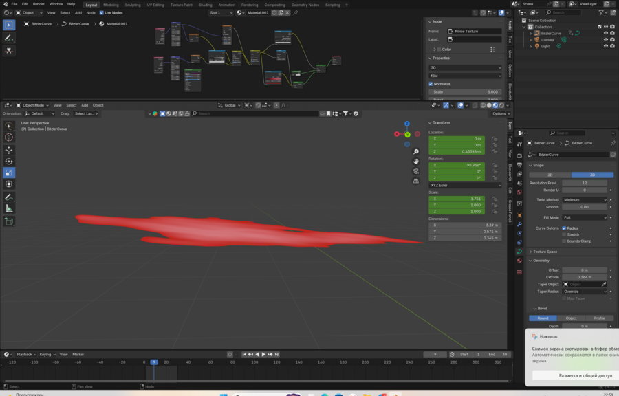Viewport: 619px width, 396px height.
Task: Switch to the Shading workspace tab
Action: 205,5
